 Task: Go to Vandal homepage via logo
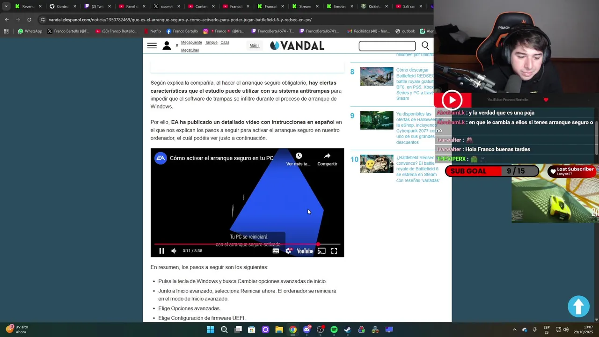297,45
